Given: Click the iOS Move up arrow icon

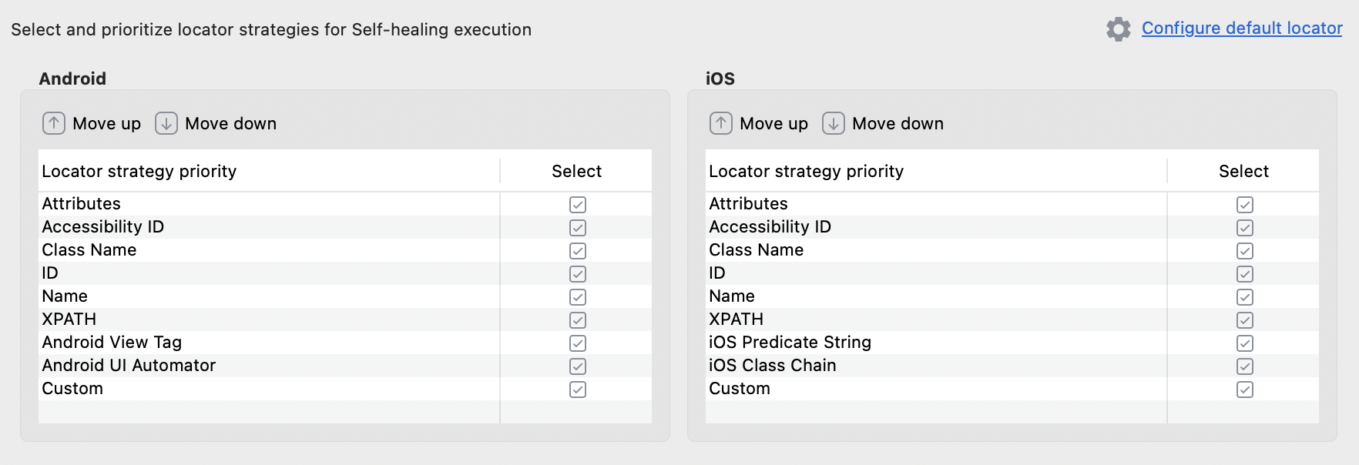Looking at the screenshot, I should click(720, 123).
